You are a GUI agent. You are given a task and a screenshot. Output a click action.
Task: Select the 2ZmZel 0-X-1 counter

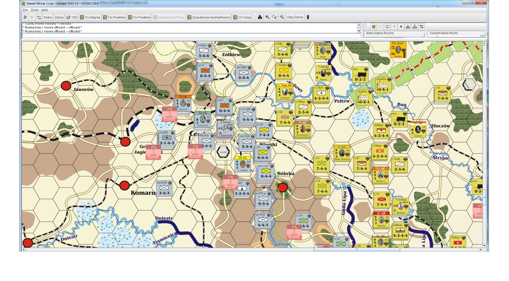tap(383, 84)
